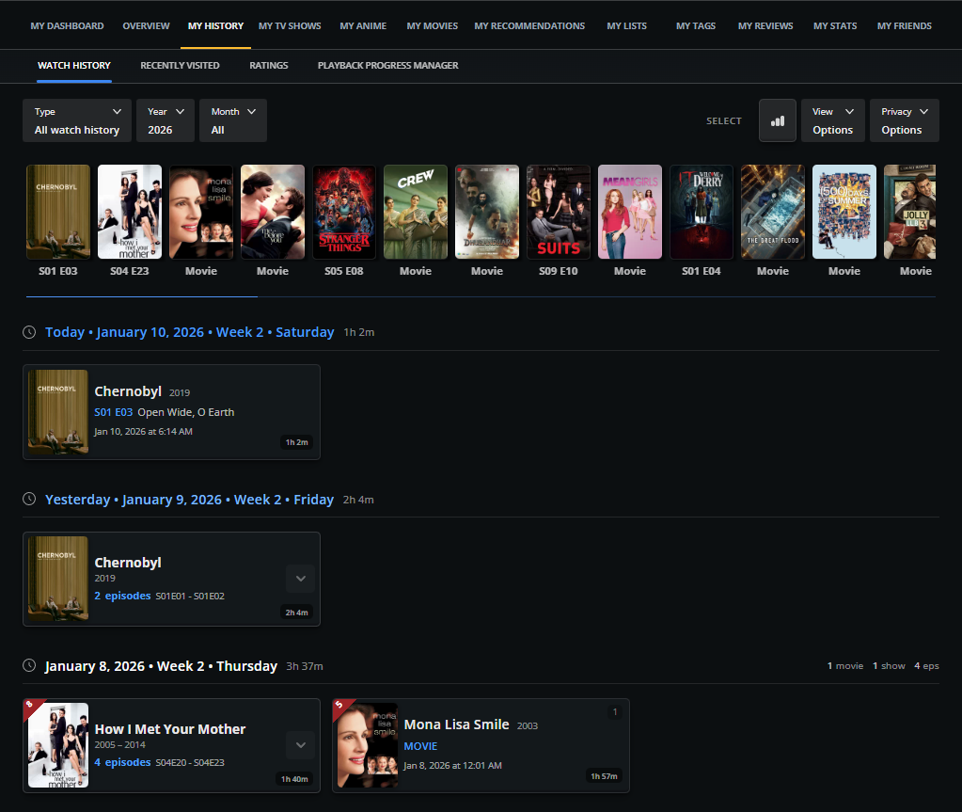Open the bar chart stats icon button
The height and width of the screenshot is (812, 962).
pyautogui.click(x=777, y=120)
